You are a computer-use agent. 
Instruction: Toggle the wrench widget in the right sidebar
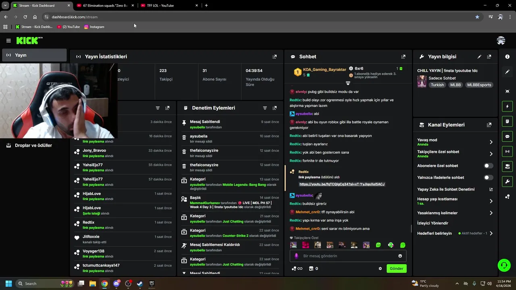[507, 181]
